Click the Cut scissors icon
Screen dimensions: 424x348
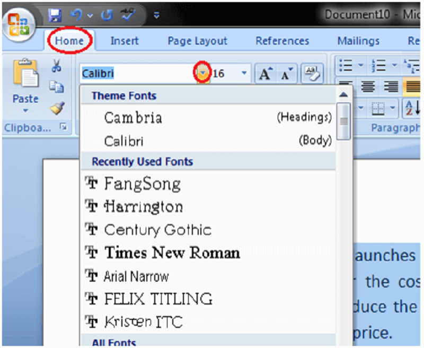coord(57,66)
